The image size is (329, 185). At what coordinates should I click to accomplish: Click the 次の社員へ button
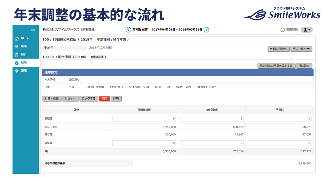pyautogui.click(x=301, y=49)
